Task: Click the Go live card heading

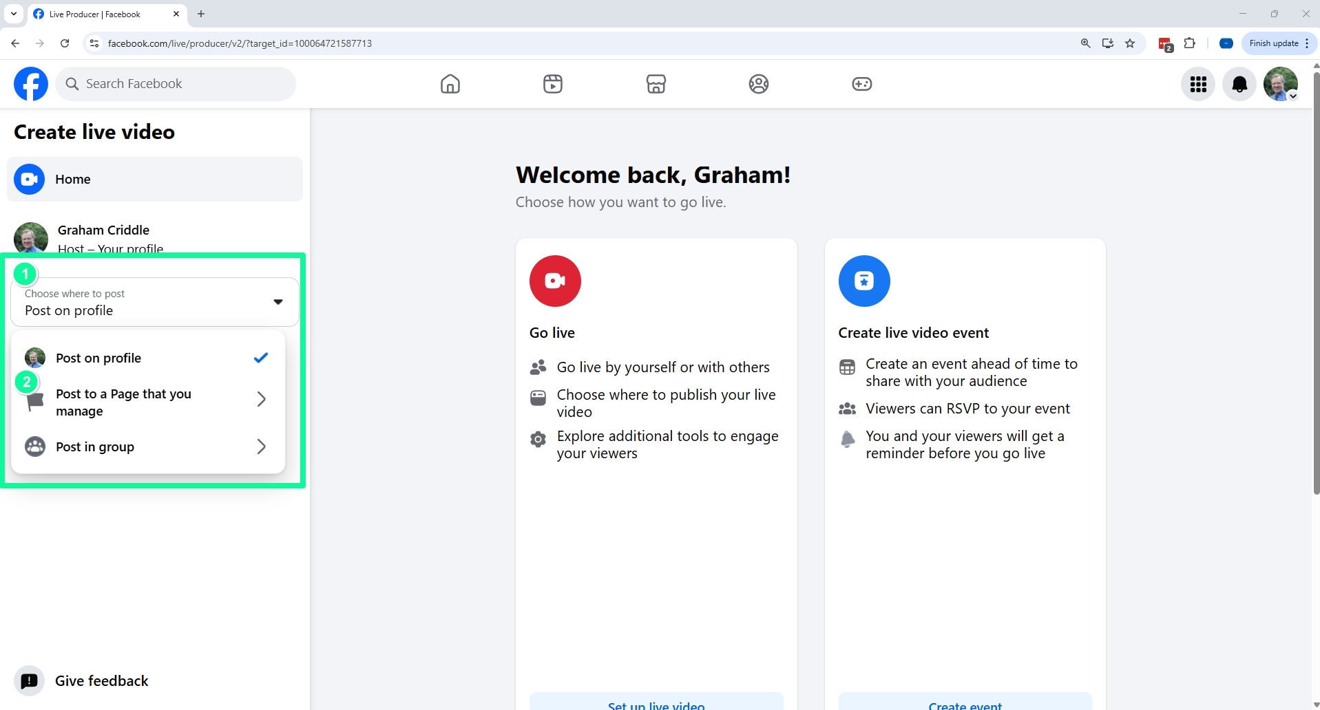Action: (x=552, y=333)
